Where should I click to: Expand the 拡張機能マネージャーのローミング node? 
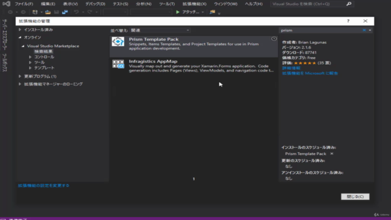[20, 84]
